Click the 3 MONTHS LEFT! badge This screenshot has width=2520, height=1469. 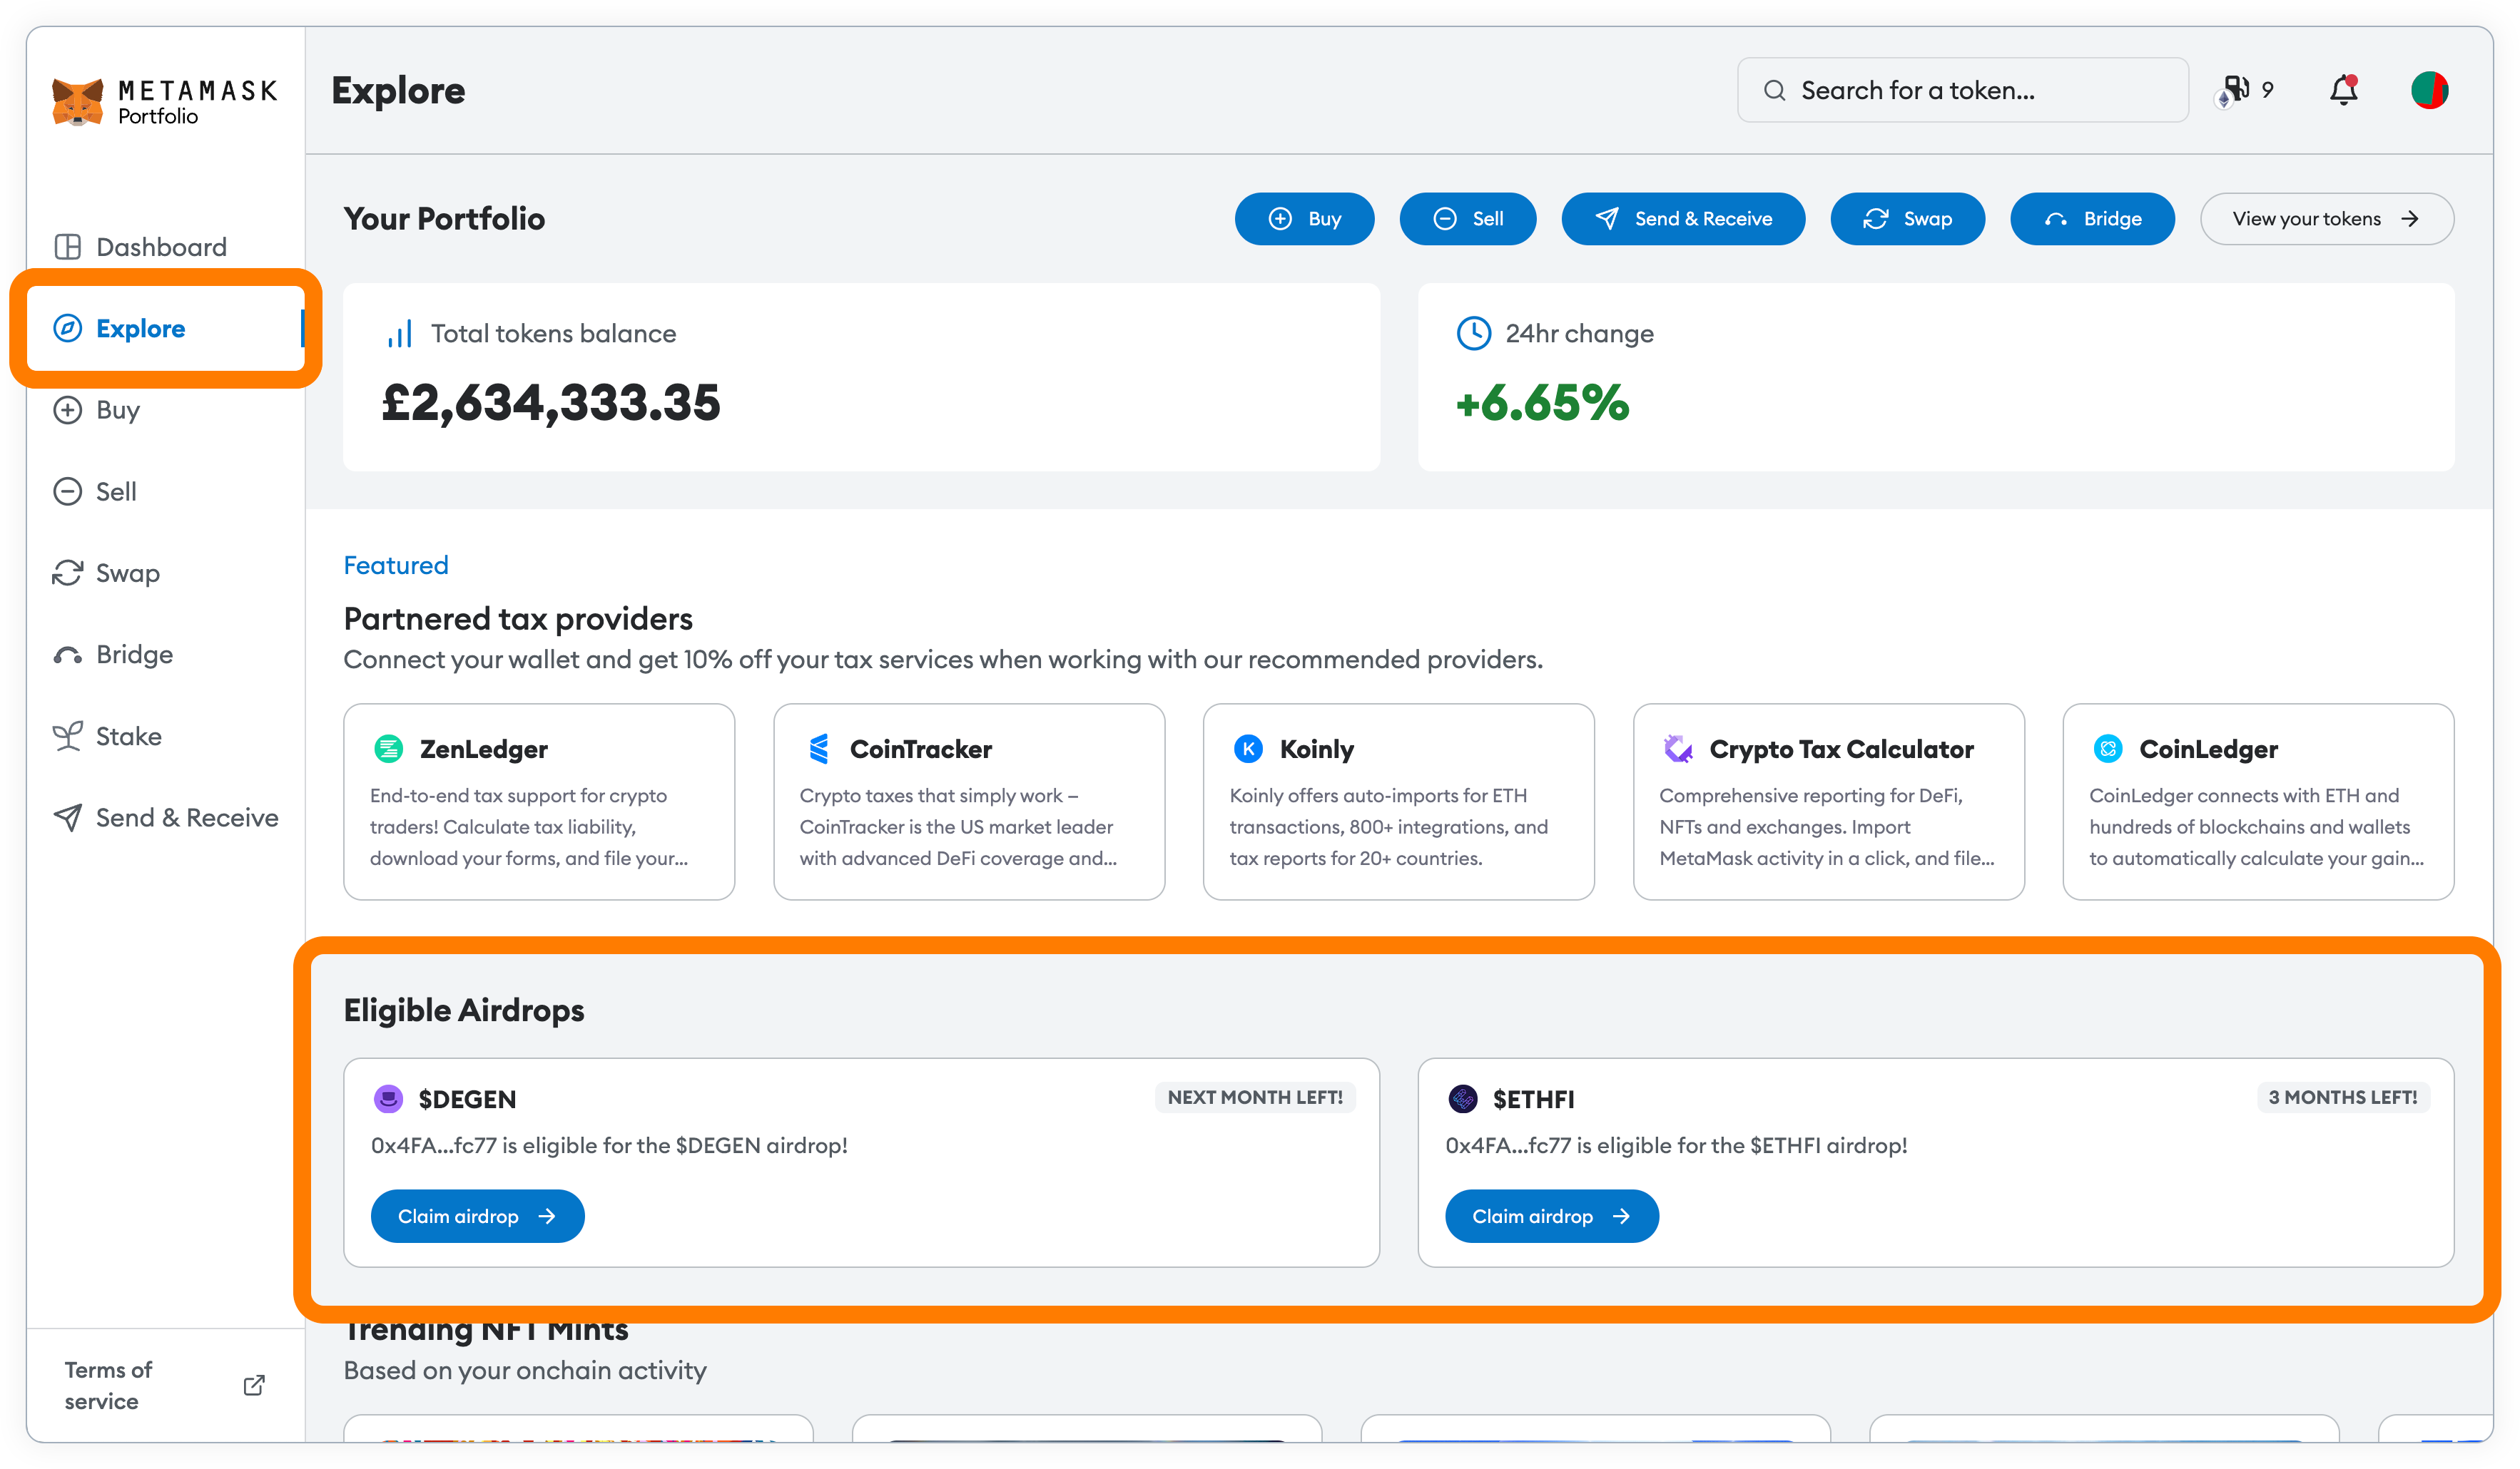[2342, 1097]
